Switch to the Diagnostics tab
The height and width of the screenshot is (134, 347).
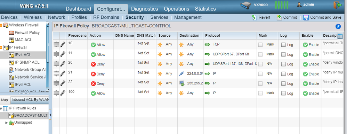[145, 9]
